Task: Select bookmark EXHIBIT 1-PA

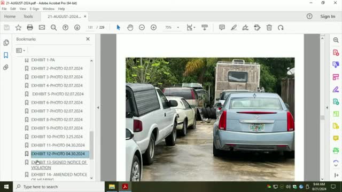Action: click(43, 60)
